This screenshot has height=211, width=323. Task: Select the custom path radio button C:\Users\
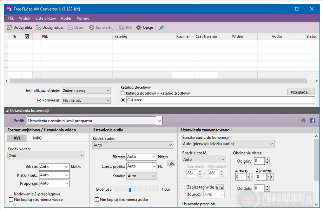click(123, 100)
